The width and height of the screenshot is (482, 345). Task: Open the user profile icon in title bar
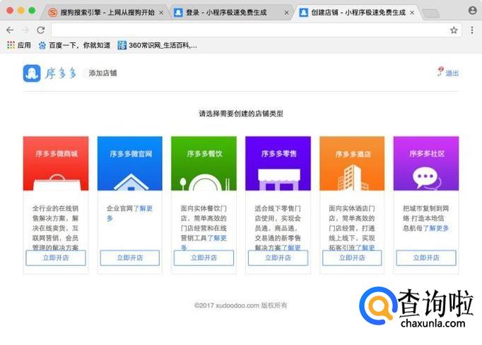tap(473, 11)
